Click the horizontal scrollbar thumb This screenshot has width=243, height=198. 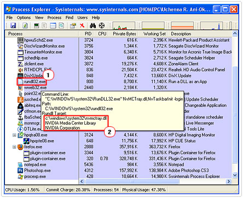132,182
